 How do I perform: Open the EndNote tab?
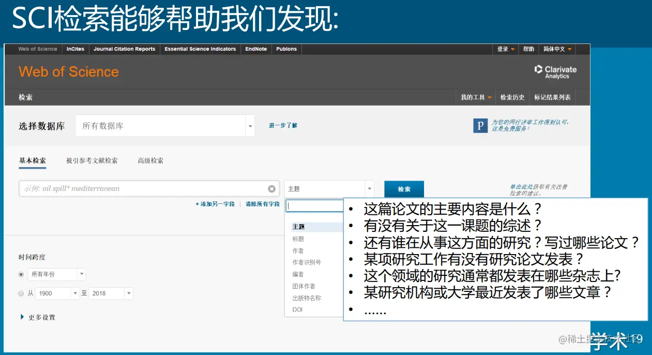pos(256,49)
